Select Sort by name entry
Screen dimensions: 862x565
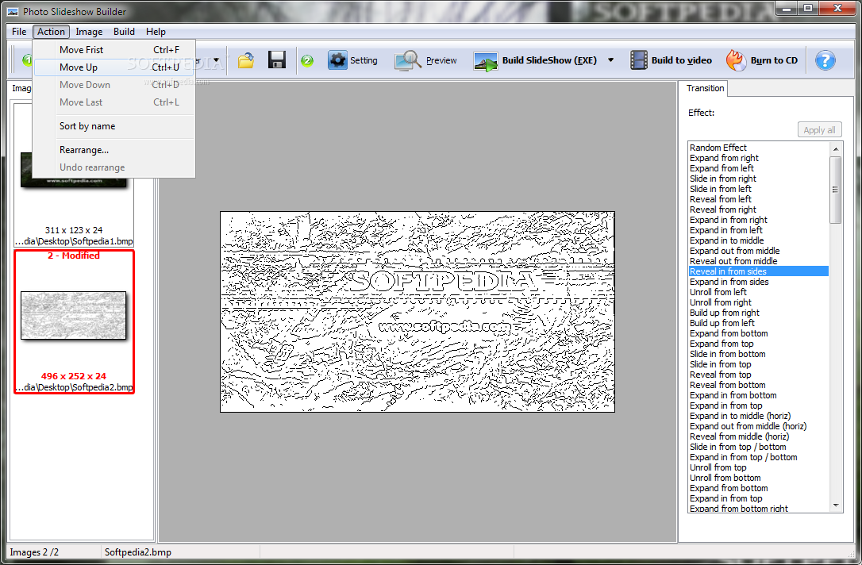114,126
